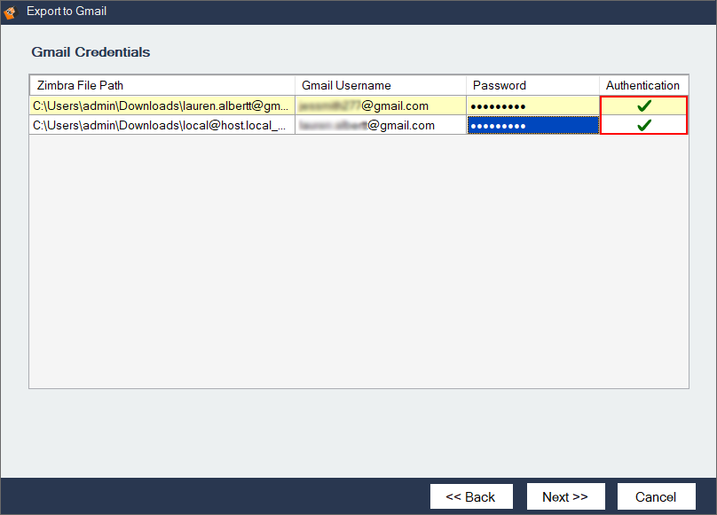
Task: Click the Export to Gmail title text
Action: (67, 12)
